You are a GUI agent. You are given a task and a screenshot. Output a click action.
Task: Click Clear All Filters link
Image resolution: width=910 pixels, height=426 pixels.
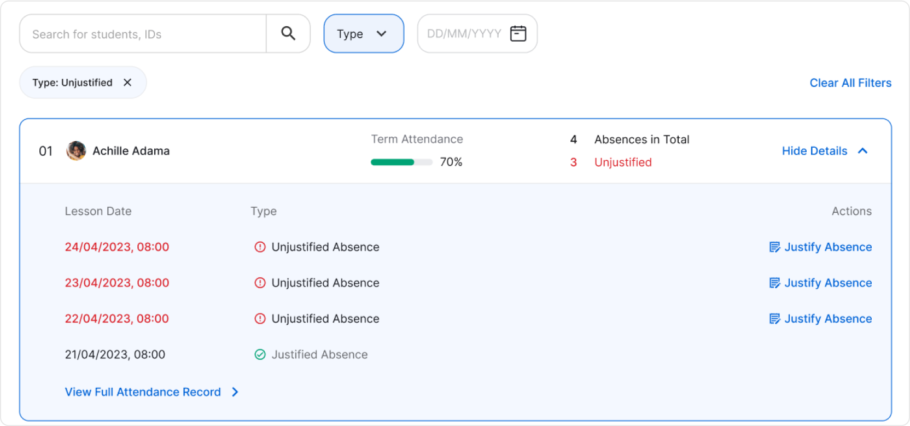click(x=850, y=83)
